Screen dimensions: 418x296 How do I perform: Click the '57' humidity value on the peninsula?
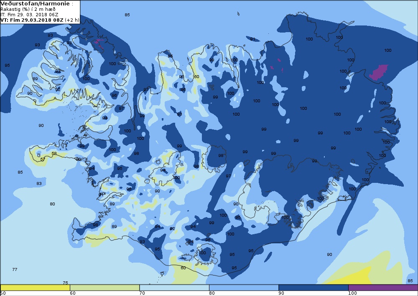tap(43, 159)
